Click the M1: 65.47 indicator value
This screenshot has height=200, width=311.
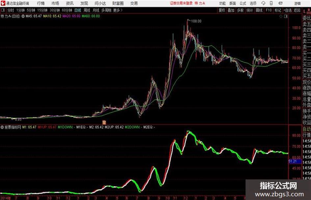(29, 127)
